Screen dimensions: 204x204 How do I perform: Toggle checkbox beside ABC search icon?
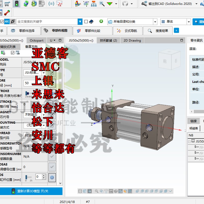point(2,22)
